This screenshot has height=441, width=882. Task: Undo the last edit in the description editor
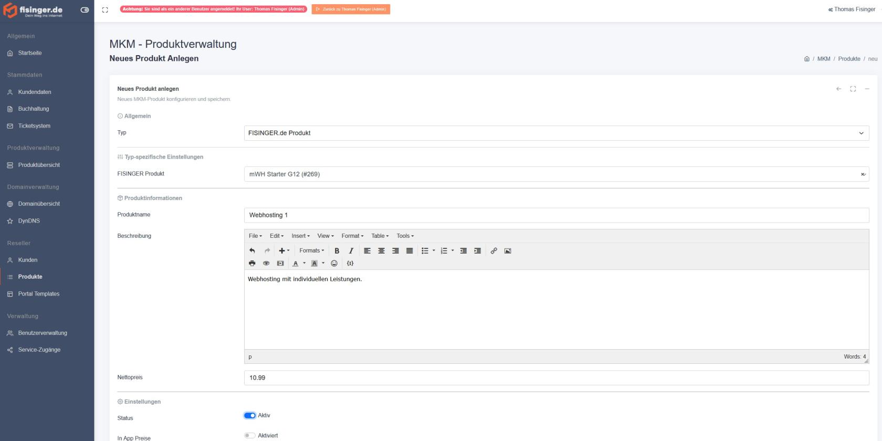(252, 251)
